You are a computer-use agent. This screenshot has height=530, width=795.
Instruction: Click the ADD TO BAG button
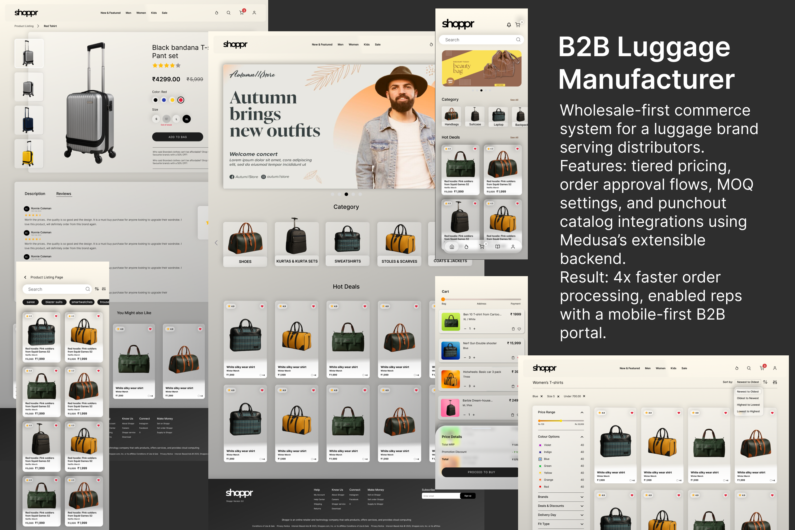point(178,137)
